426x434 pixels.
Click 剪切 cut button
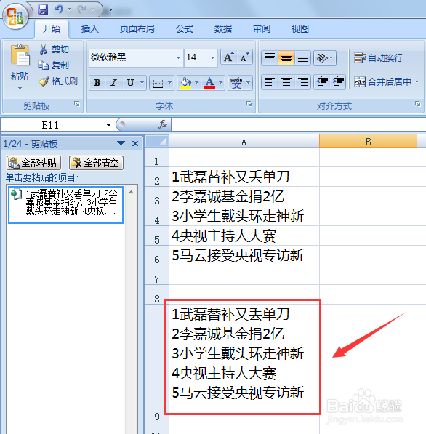(x=54, y=49)
